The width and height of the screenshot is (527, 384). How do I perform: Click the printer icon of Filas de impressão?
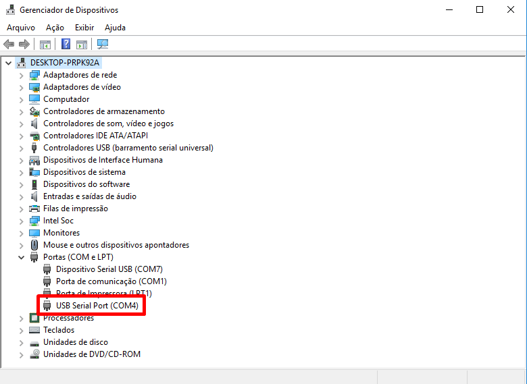tap(34, 209)
